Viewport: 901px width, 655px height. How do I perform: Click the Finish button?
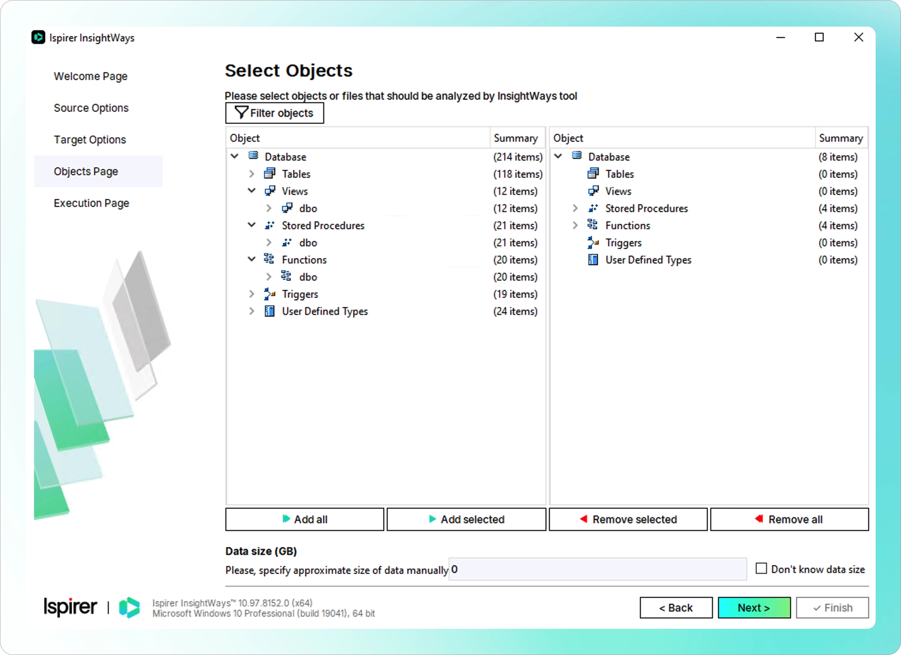click(832, 607)
